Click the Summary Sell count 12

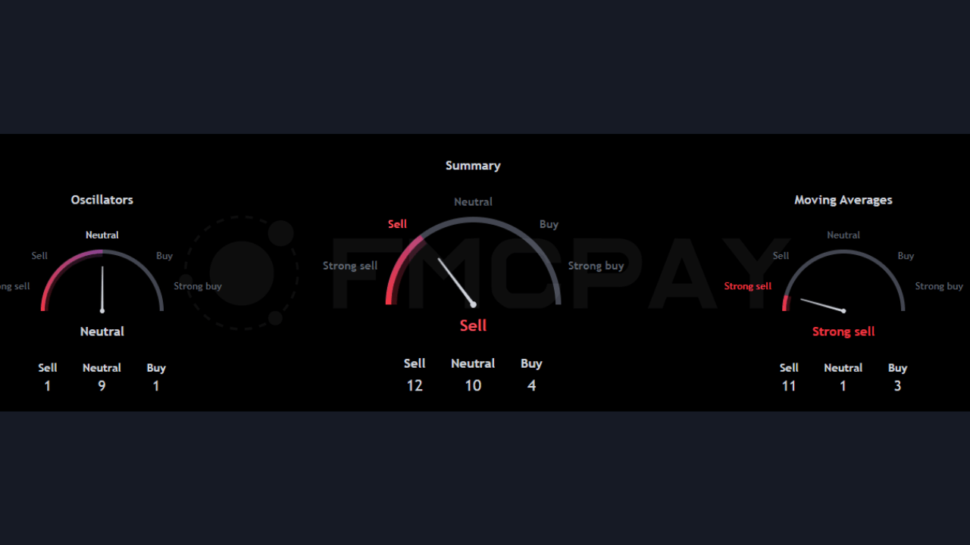coord(415,385)
